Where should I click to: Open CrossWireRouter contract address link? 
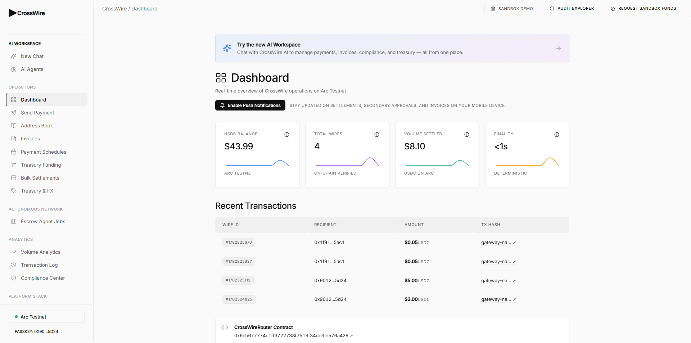293,336
